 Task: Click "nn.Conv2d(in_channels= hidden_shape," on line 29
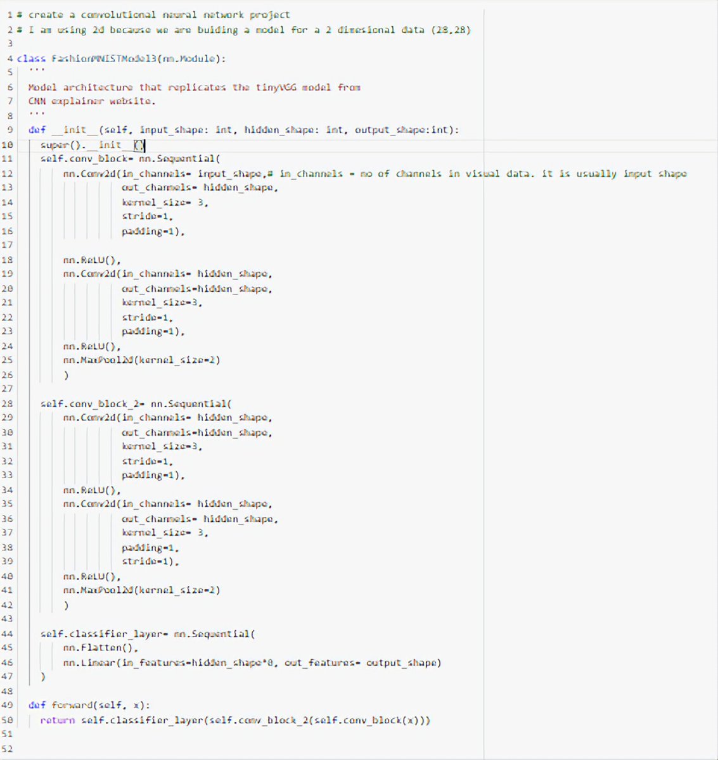pyautogui.click(x=168, y=418)
